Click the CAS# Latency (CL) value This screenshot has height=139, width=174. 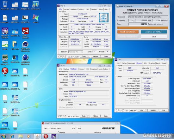click(147, 83)
